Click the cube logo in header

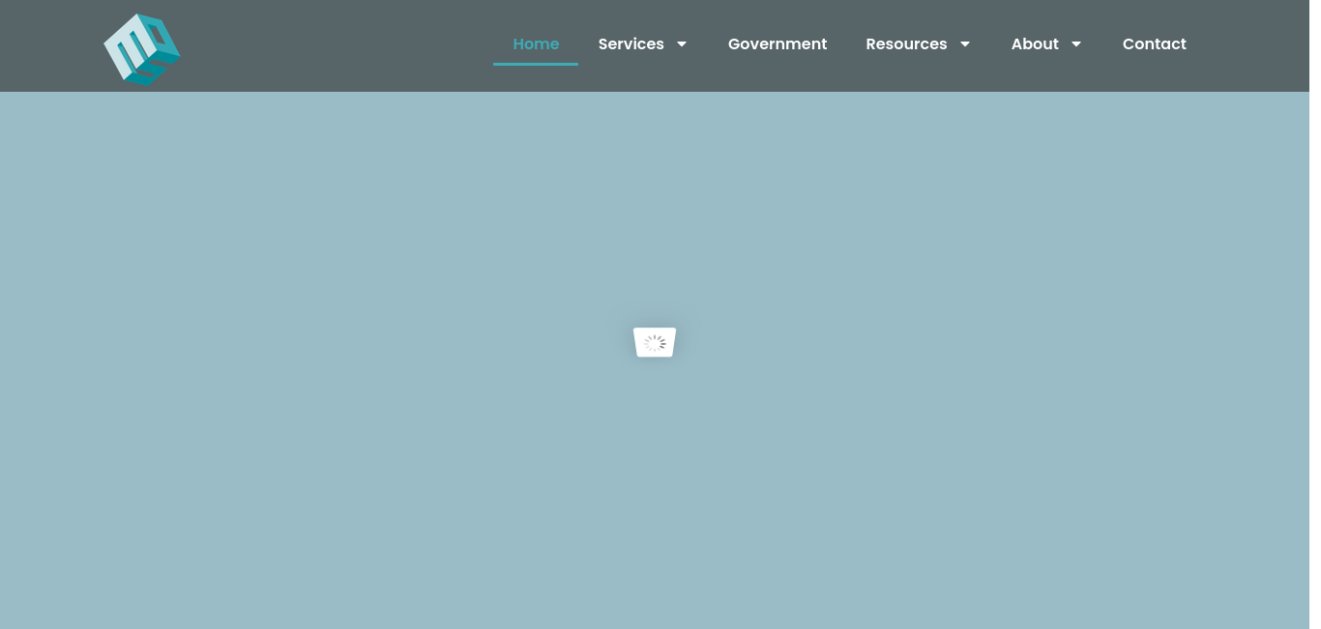click(x=142, y=49)
